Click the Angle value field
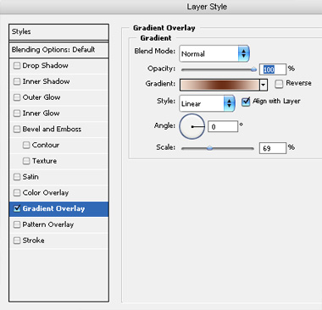This screenshot has height=310, width=322. [x=223, y=127]
